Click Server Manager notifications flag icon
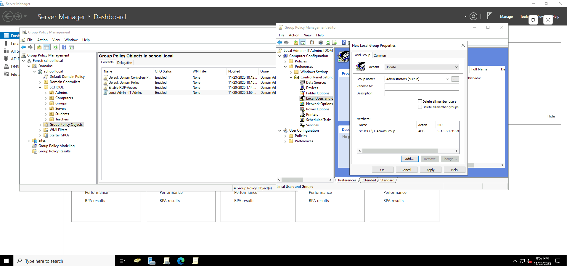The image size is (567, 266). point(489,16)
